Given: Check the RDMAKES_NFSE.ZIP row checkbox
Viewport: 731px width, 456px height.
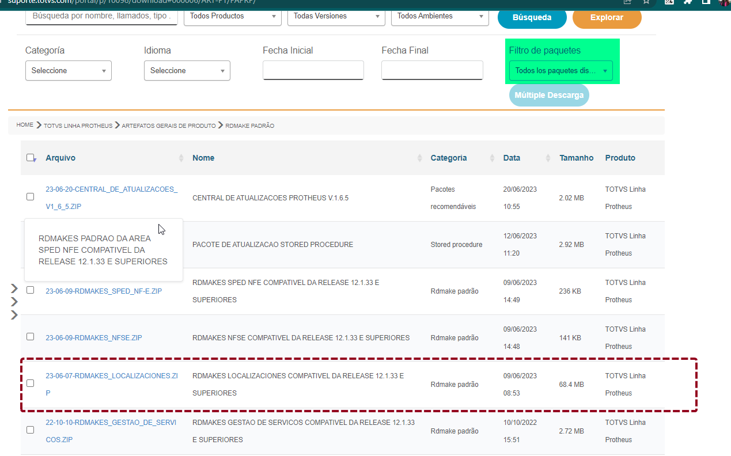Looking at the screenshot, I should click(30, 337).
